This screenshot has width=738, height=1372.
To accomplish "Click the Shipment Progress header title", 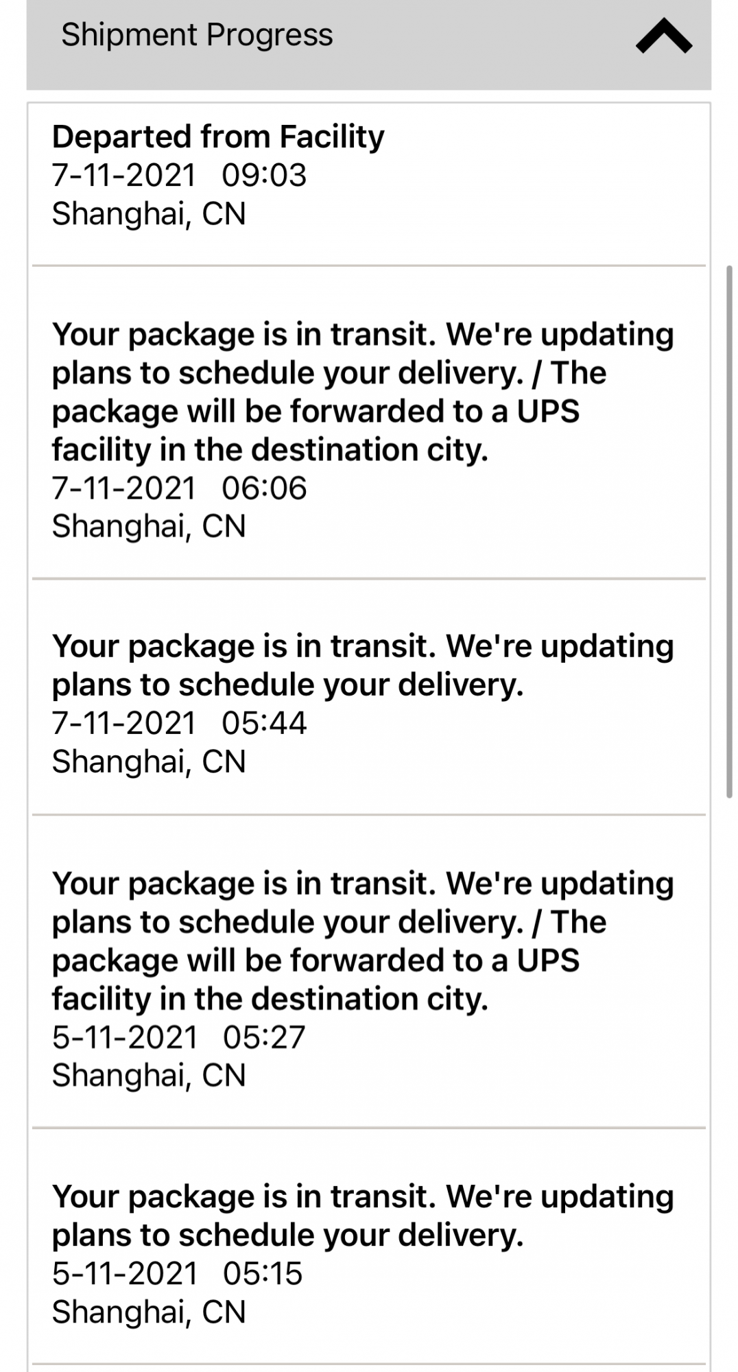I will [197, 35].
